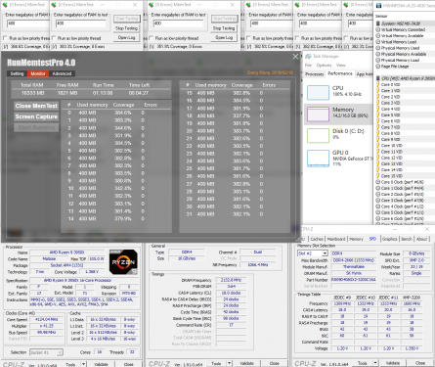Switch to the Setting tab in RunMemtestPro
435x367 pixels.
(17, 73)
